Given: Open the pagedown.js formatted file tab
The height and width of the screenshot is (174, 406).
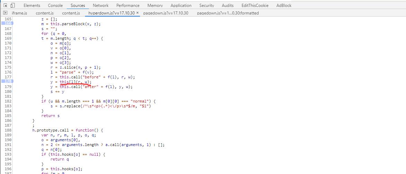Looking at the screenshot, I should click(x=228, y=13).
